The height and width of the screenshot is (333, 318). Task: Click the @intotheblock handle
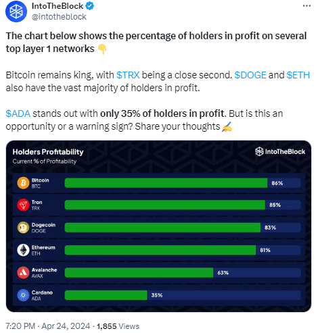pos(59,17)
